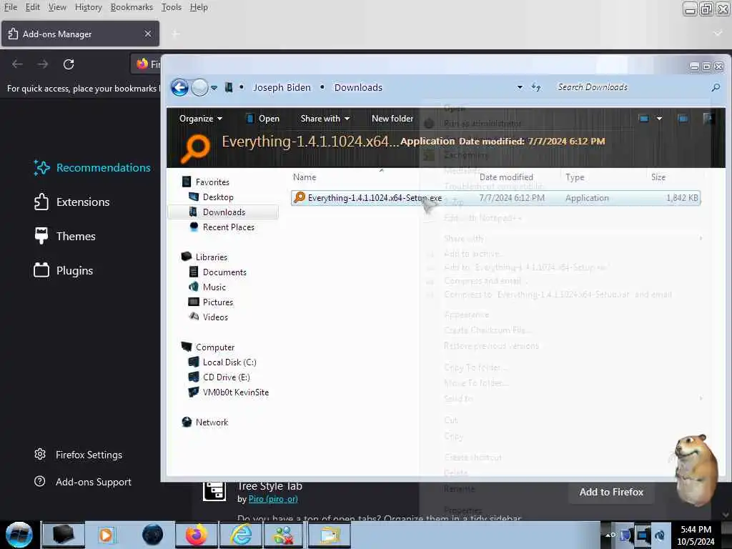Image resolution: width=732 pixels, height=549 pixels.
Task: Open the Firefox History menu
Action: click(88, 7)
